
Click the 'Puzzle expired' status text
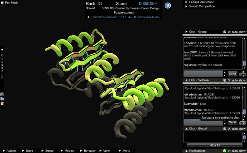[123, 13]
